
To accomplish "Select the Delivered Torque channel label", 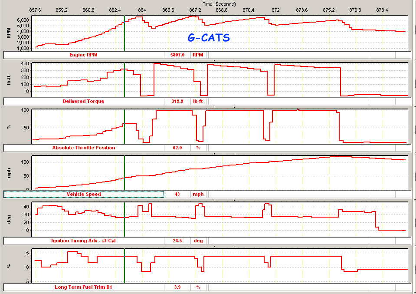I will (84, 101).
